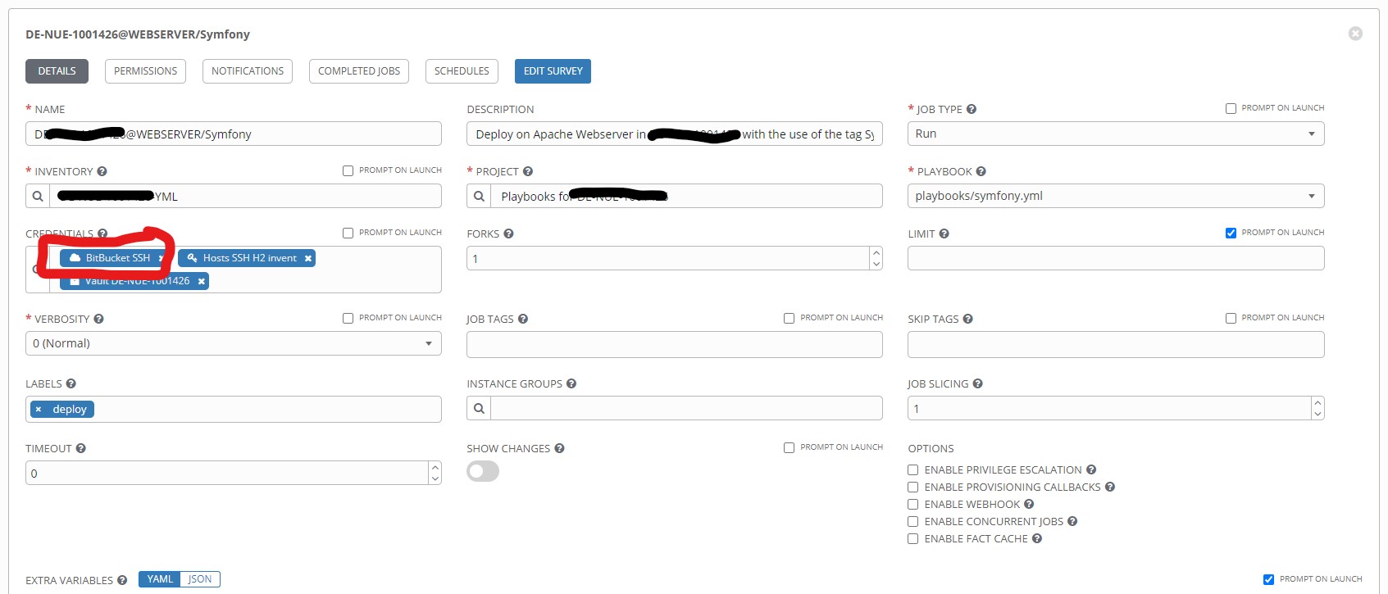Click the project lookup search icon

[x=479, y=197]
